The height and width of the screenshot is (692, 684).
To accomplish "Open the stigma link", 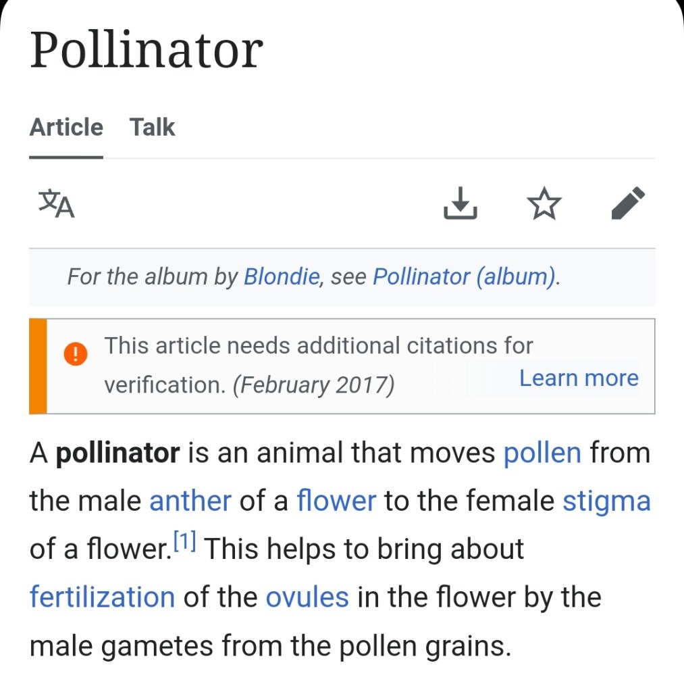I will (606, 501).
